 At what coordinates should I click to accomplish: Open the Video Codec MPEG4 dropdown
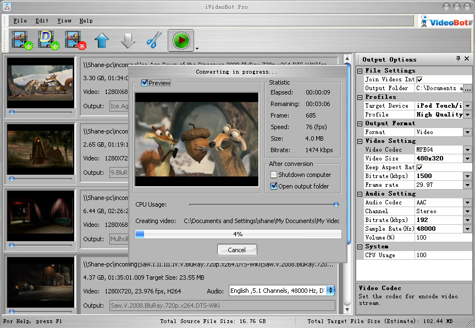point(468,149)
